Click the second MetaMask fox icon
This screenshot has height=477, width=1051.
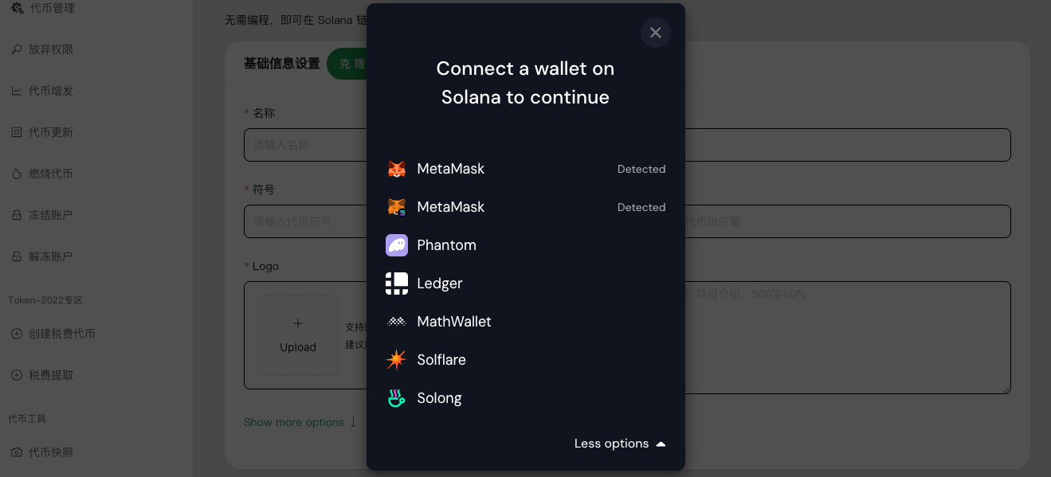(x=397, y=207)
